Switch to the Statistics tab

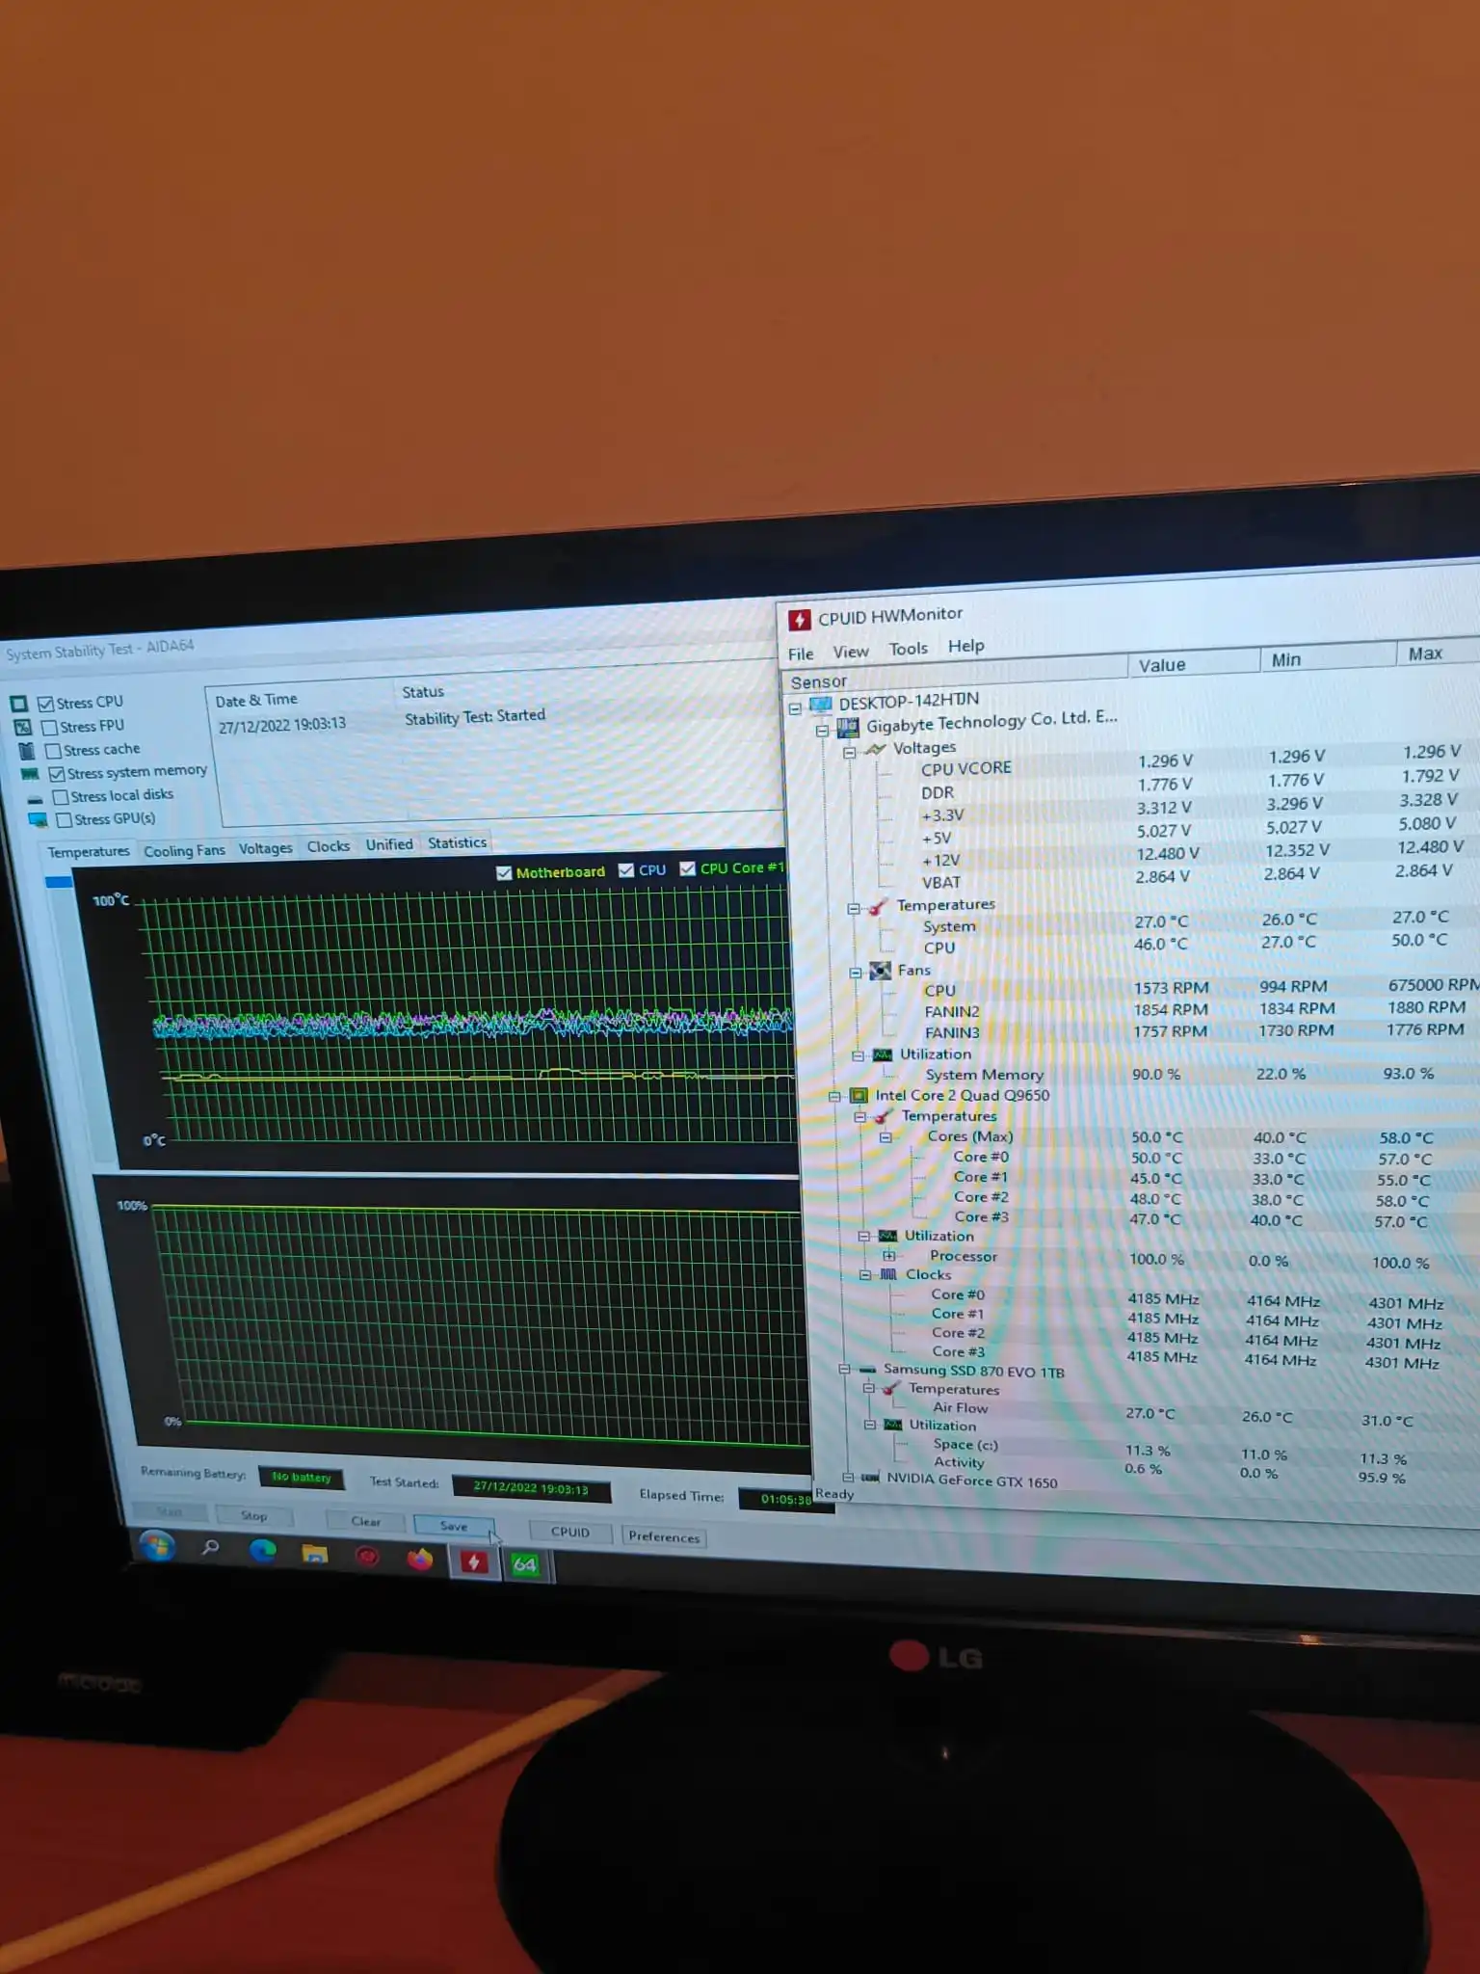457,843
